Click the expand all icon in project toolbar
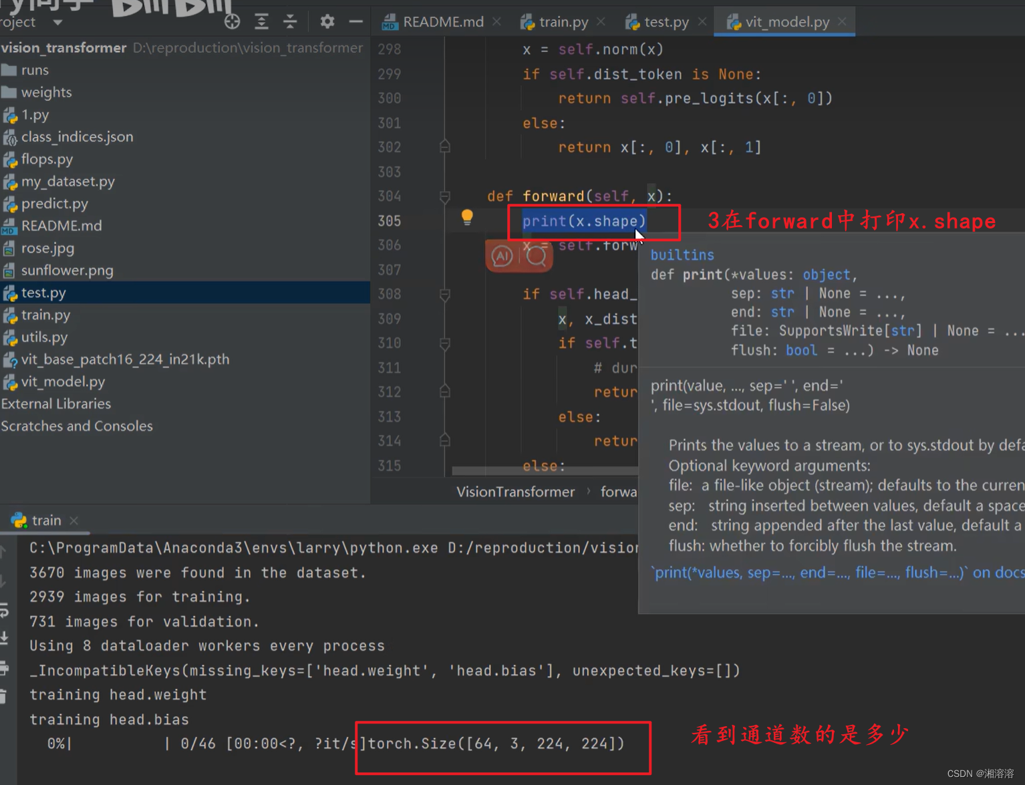The image size is (1025, 785). pos(261,22)
